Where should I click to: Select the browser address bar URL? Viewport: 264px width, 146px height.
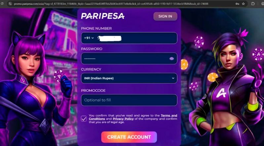[111, 4]
